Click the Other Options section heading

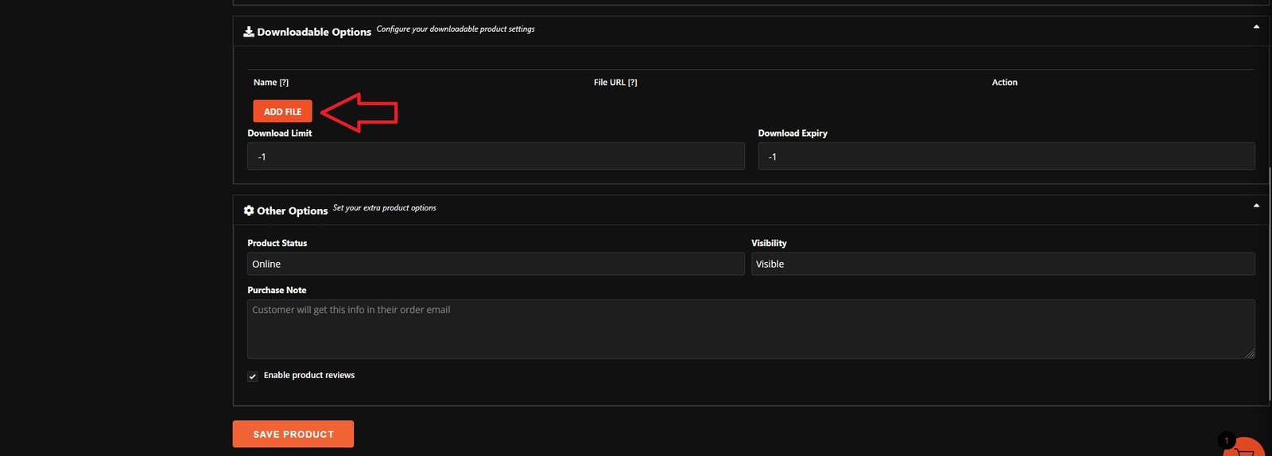(292, 211)
